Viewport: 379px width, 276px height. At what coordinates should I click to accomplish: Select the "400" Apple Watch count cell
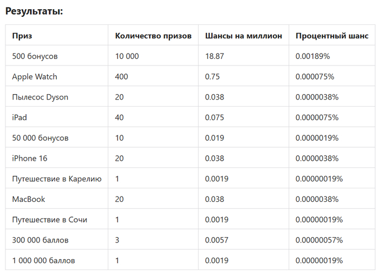pos(122,77)
